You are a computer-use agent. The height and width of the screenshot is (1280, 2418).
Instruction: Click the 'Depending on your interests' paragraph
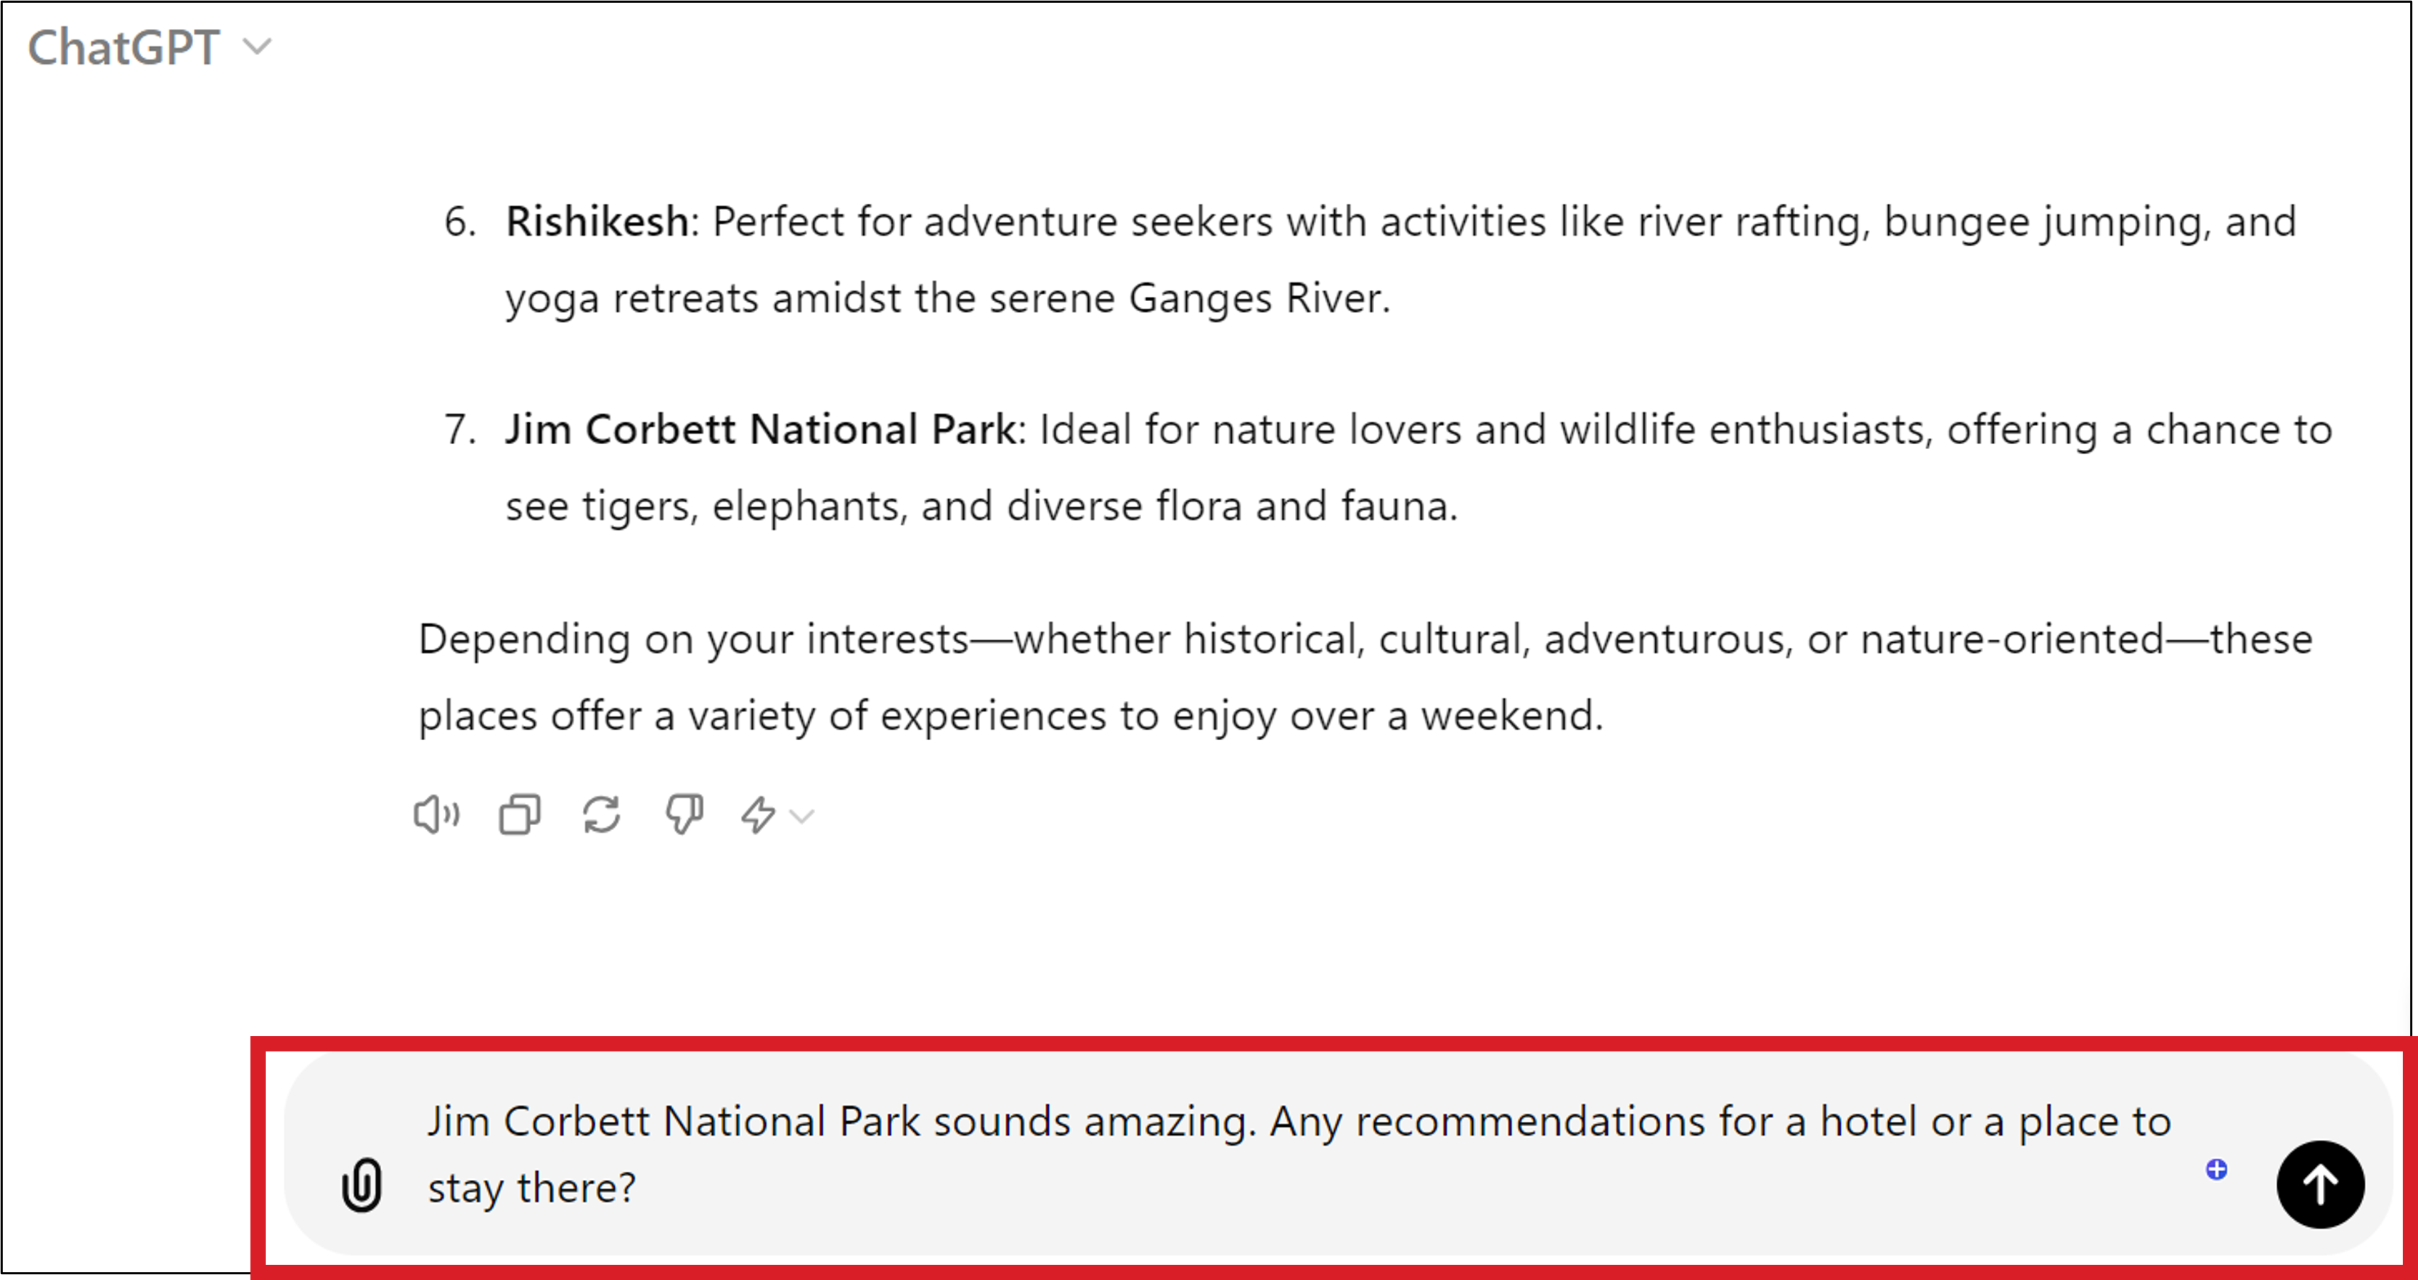[1365, 678]
